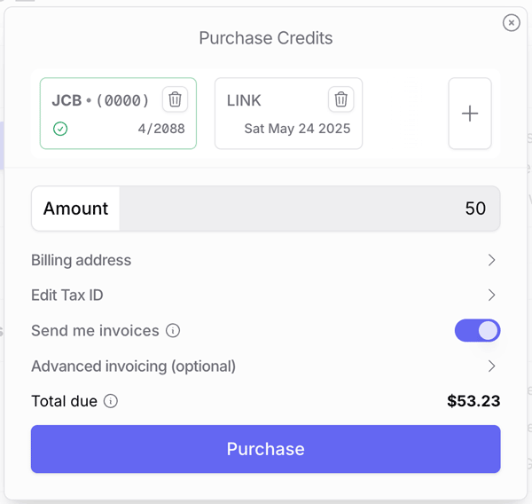Select the JCB (0000) card
The height and width of the screenshot is (504, 532).
pyautogui.click(x=118, y=114)
